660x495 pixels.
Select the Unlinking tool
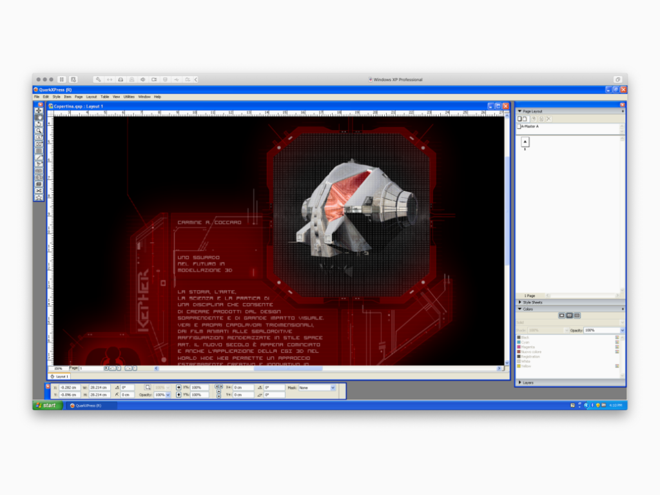pyautogui.click(x=39, y=178)
